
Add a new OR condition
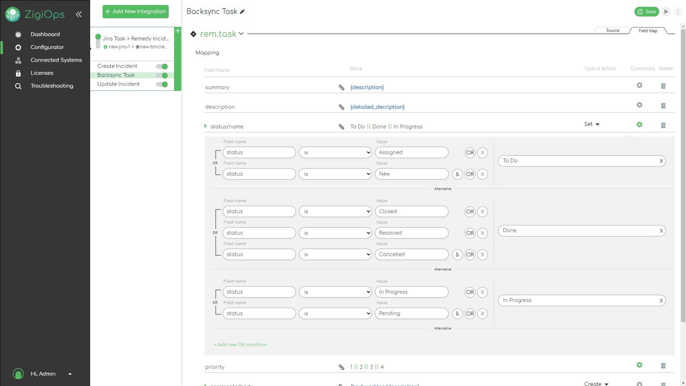click(240, 344)
